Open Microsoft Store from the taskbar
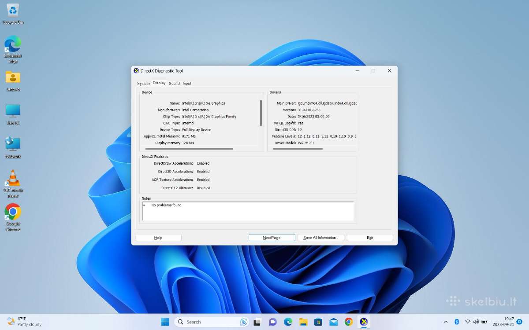The height and width of the screenshot is (330, 529). coord(318,322)
